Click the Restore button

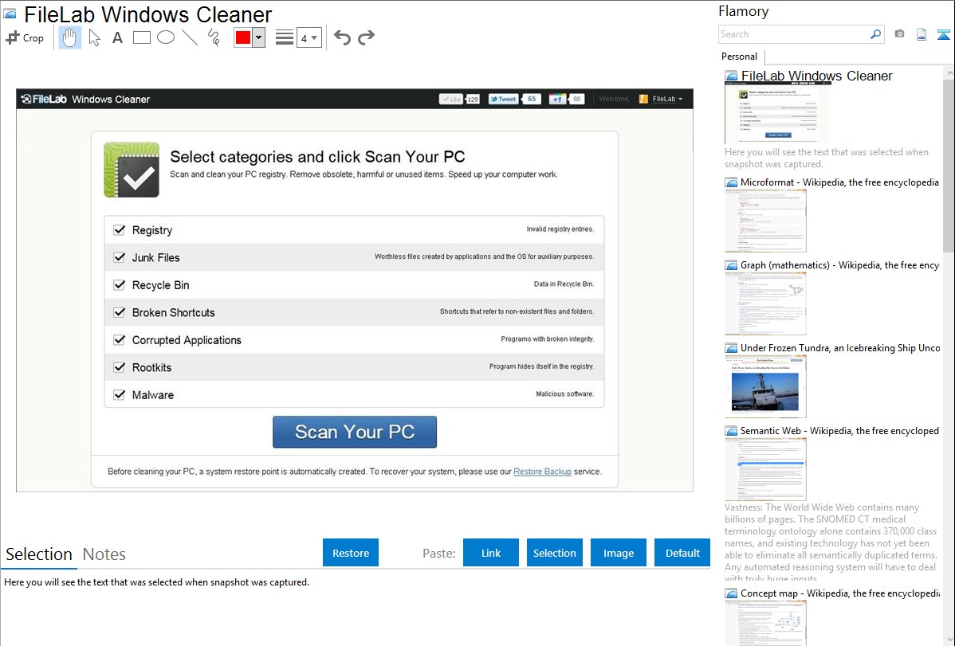351,553
